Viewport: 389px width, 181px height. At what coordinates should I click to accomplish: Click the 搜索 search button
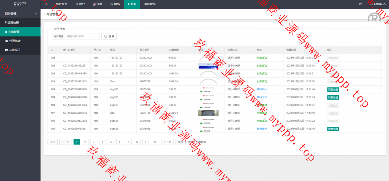coord(109,36)
